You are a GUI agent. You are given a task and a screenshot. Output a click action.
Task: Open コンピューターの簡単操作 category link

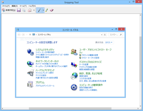[91, 85]
